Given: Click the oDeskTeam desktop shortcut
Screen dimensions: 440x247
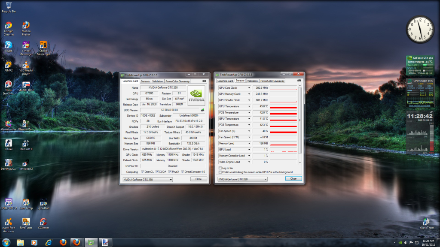Looking at the screenshot, I should click(x=427, y=223).
